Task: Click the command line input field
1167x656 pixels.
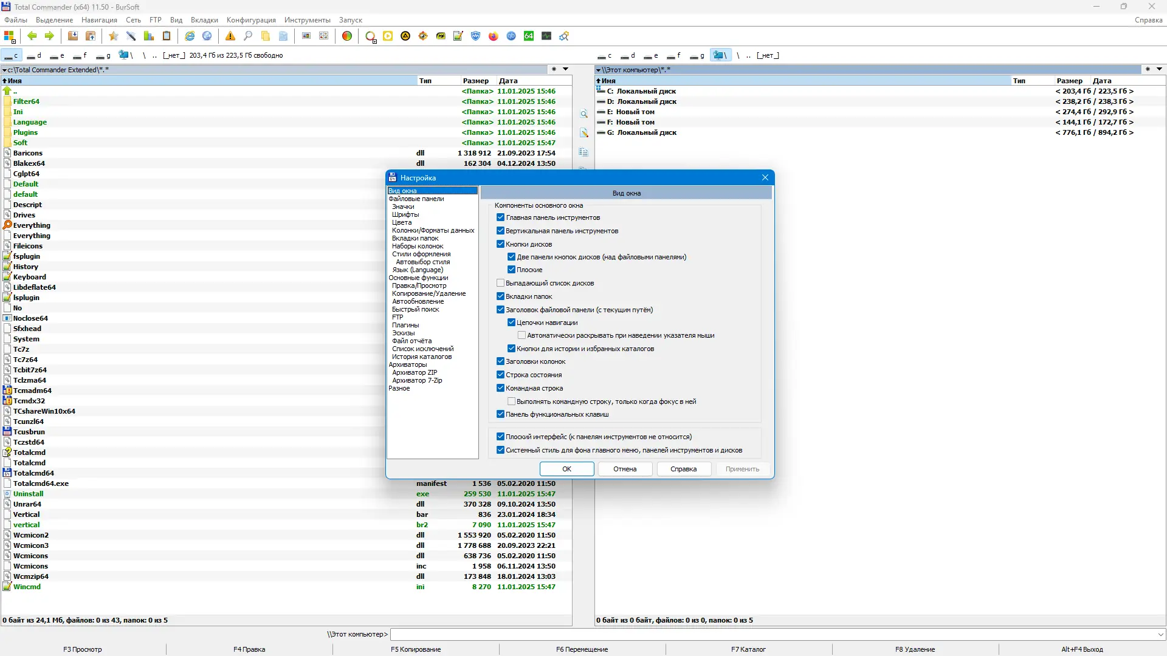Action: click(772, 634)
